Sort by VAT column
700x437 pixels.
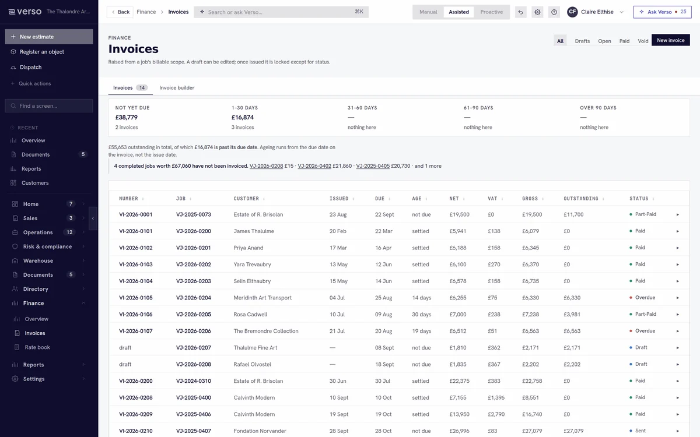click(495, 199)
